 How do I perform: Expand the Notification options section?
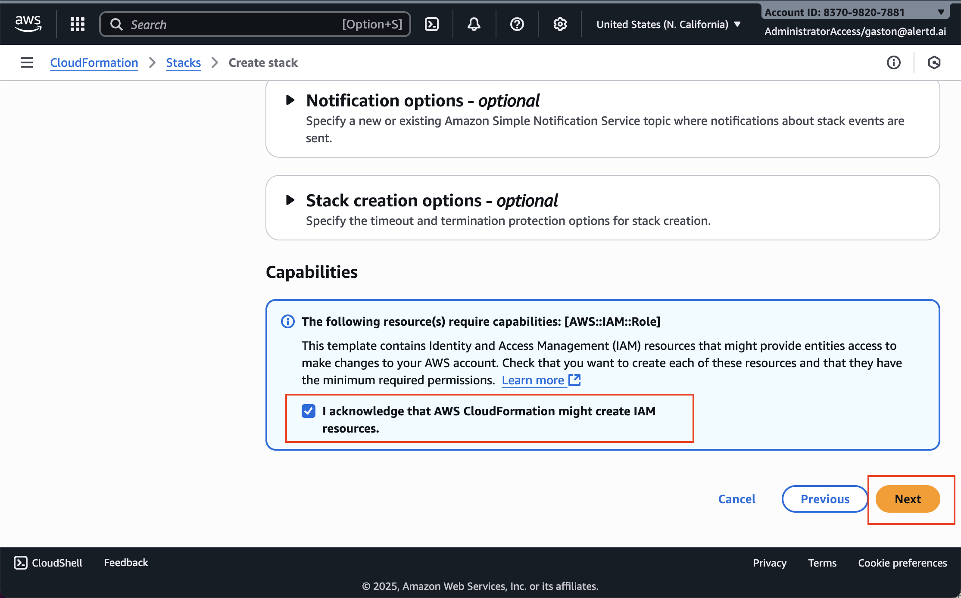pos(290,100)
